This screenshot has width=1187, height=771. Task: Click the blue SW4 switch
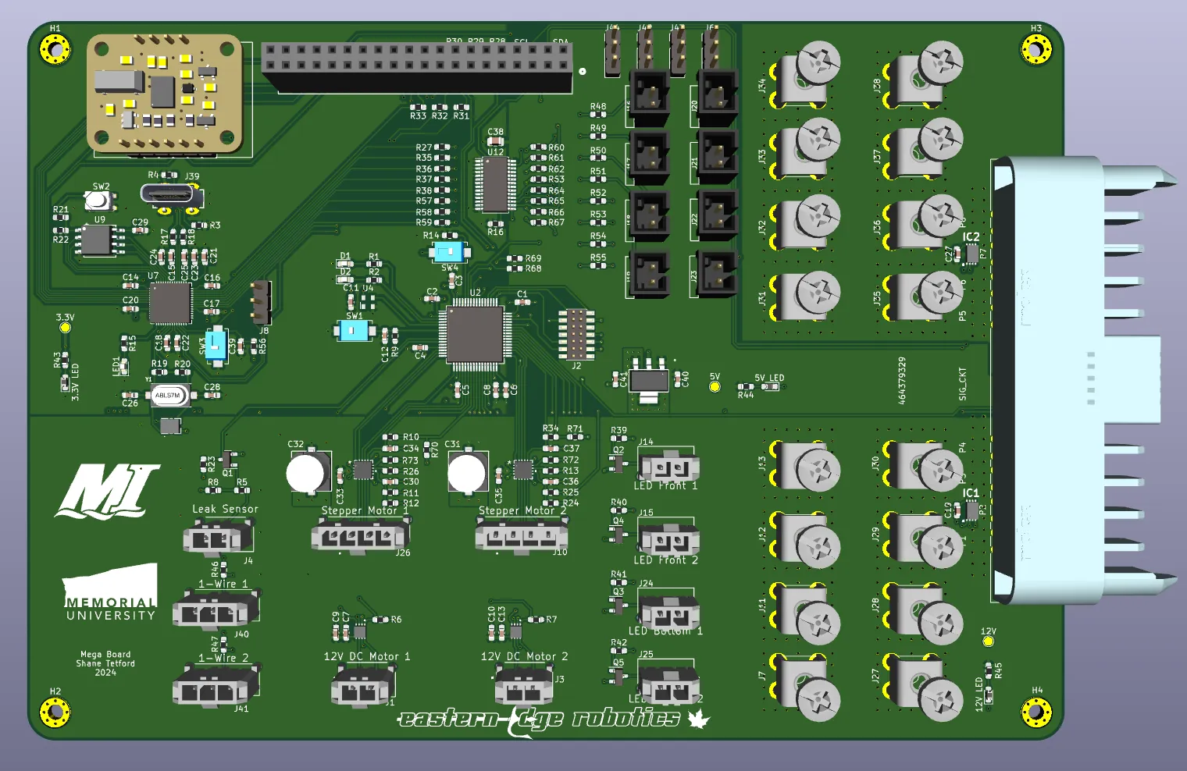pyautogui.click(x=449, y=252)
